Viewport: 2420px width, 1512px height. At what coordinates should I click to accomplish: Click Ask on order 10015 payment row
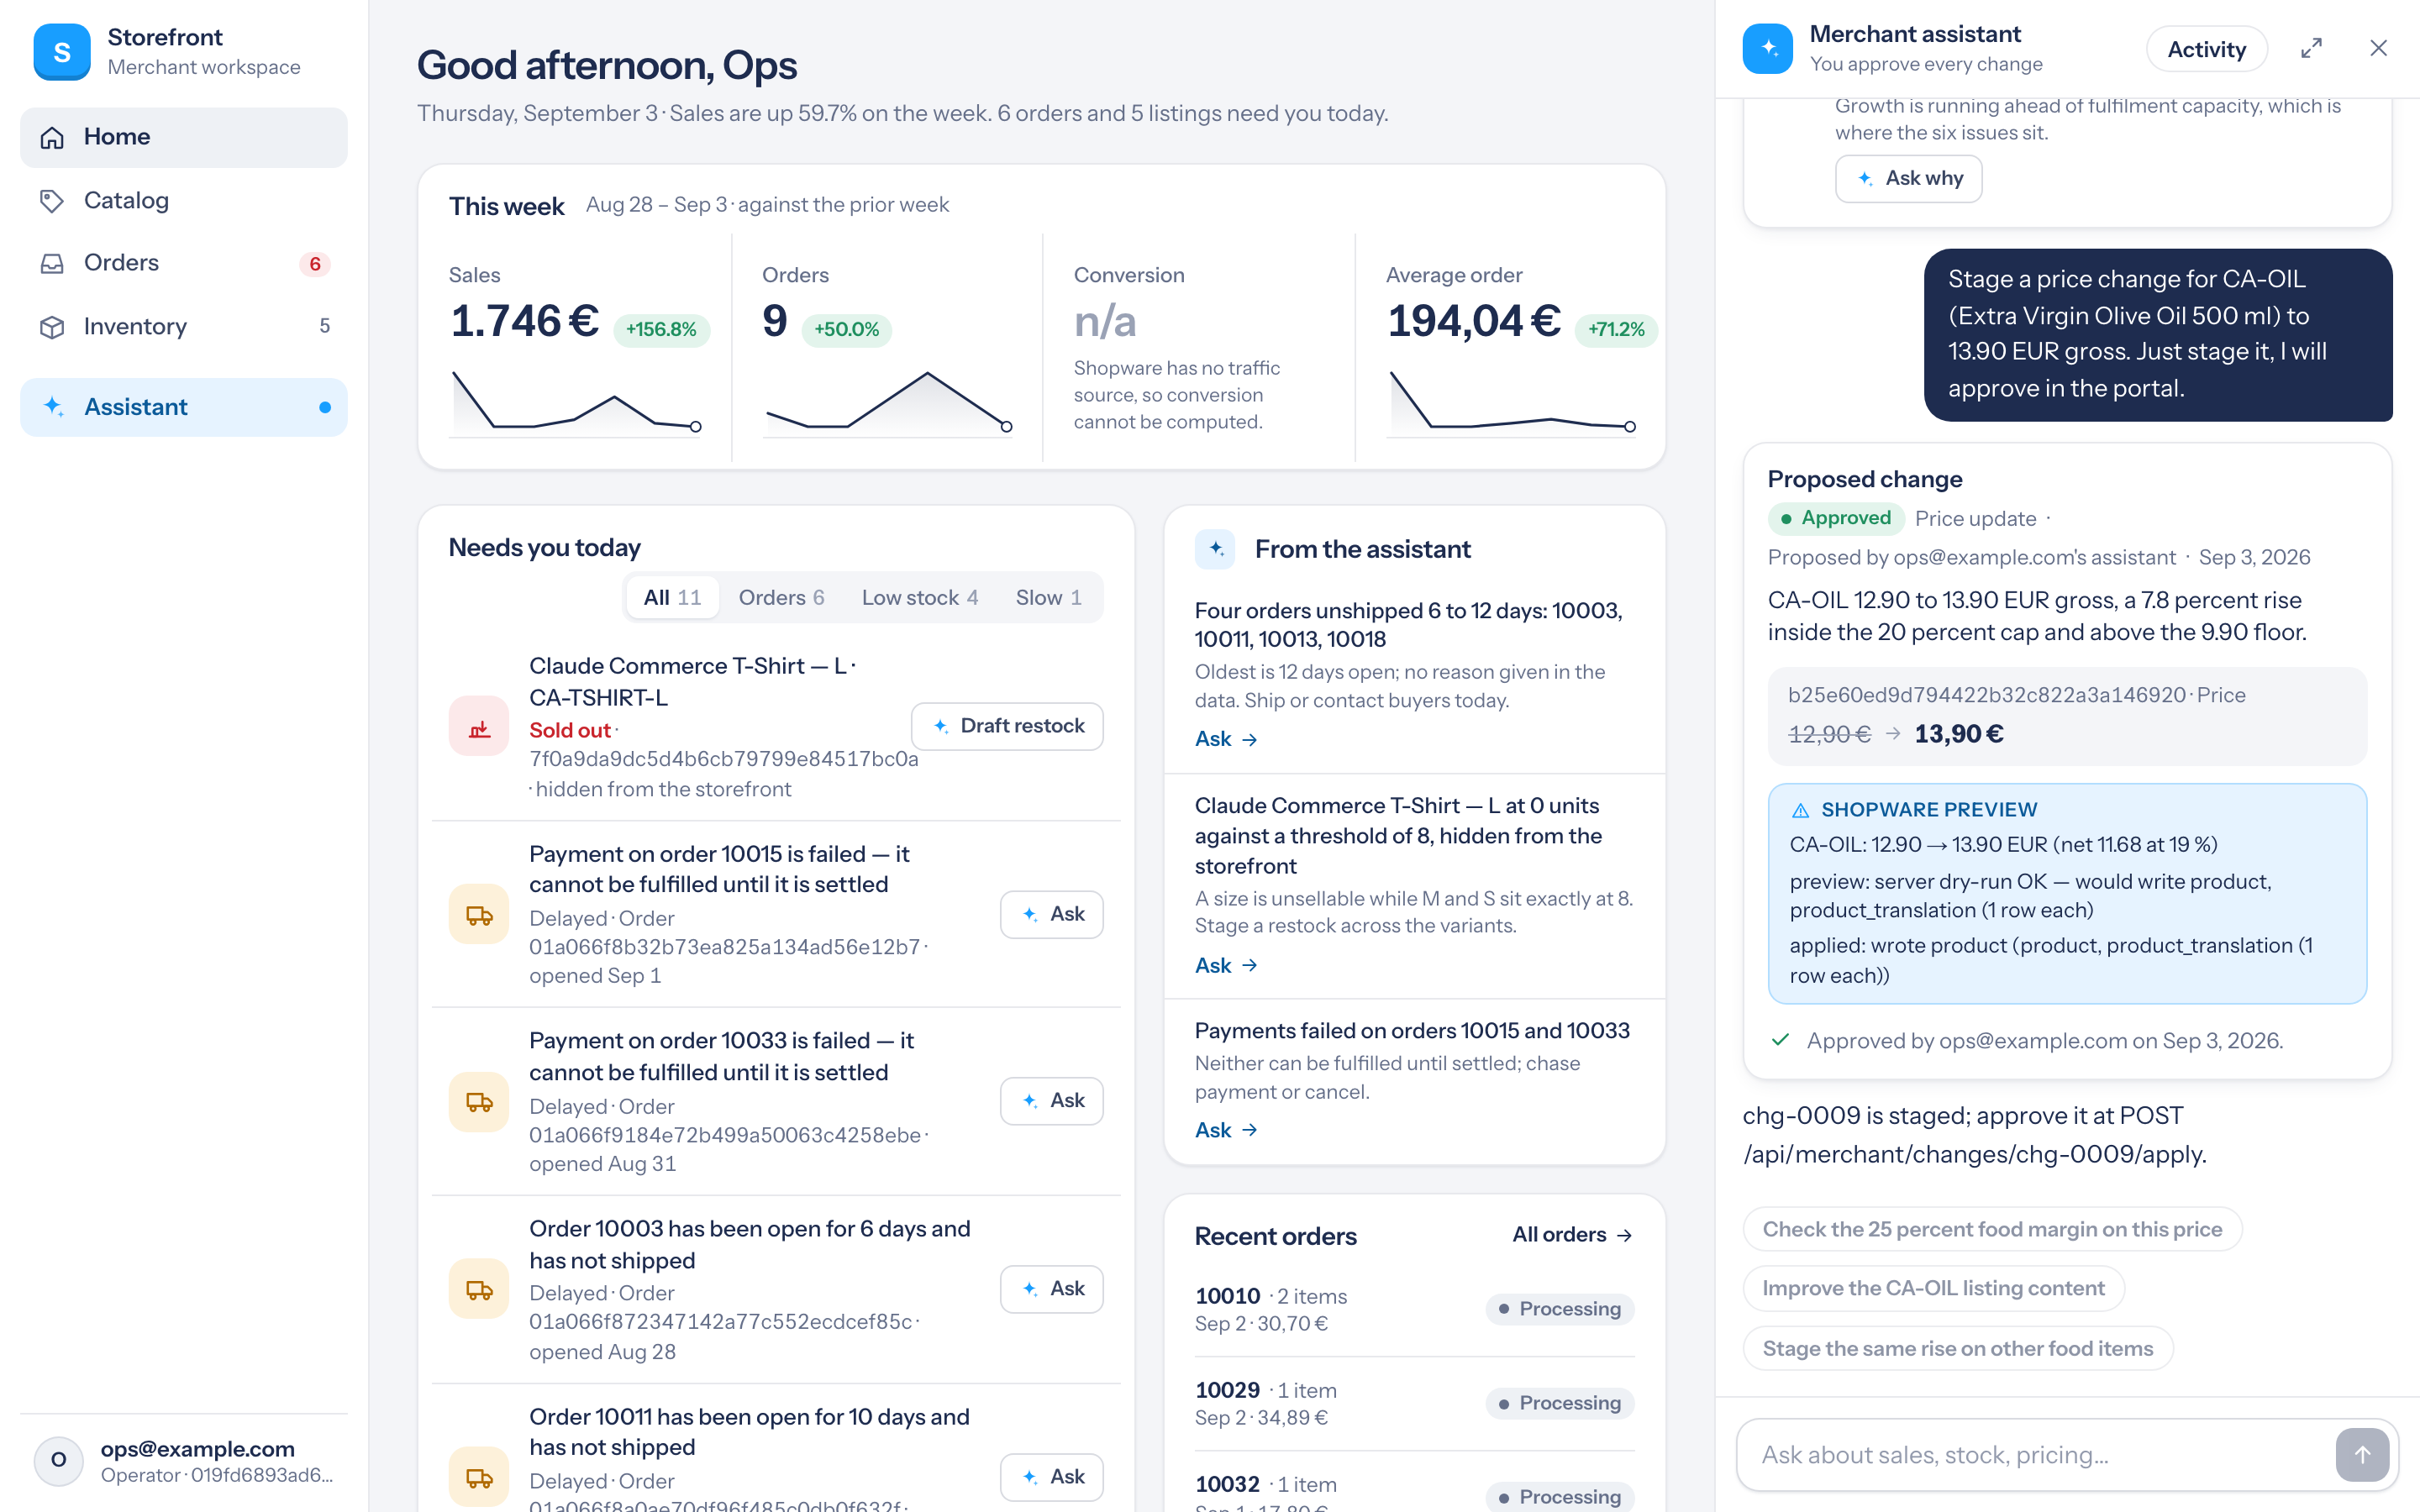(1051, 914)
